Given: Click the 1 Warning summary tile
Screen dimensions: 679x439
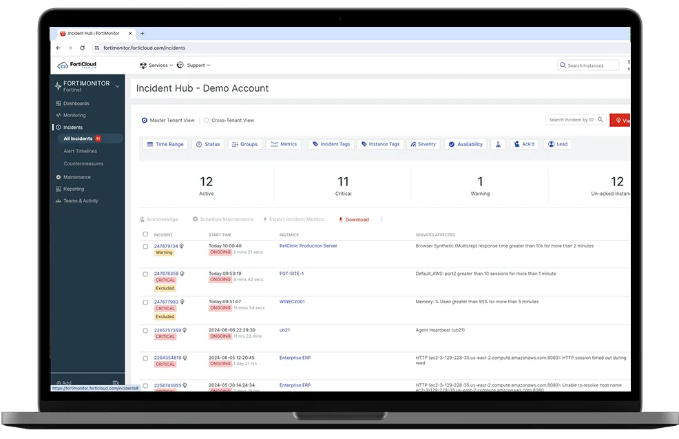Looking at the screenshot, I should pos(480,186).
